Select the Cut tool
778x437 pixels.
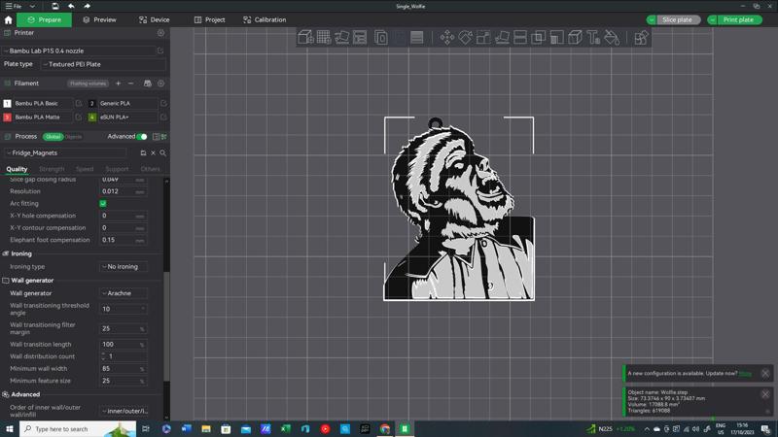[520, 37]
